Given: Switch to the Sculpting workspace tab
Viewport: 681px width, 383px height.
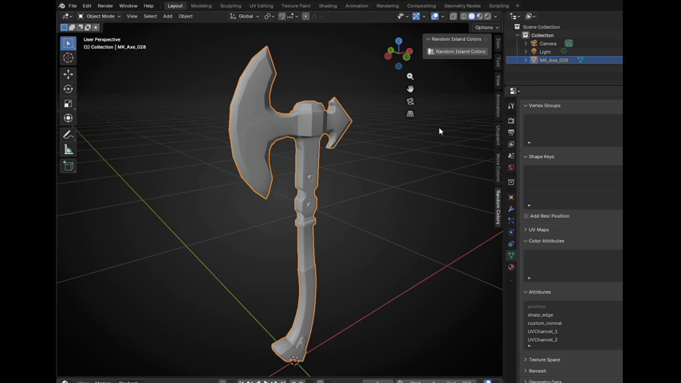Looking at the screenshot, I should pos(230,6).
